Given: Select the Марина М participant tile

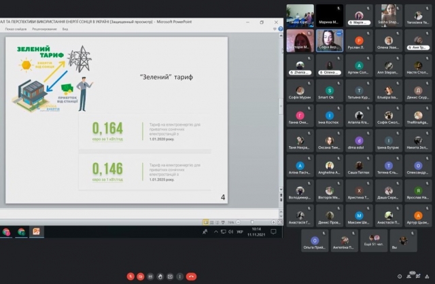Looking at the screenshot, I should pos(329,16).
